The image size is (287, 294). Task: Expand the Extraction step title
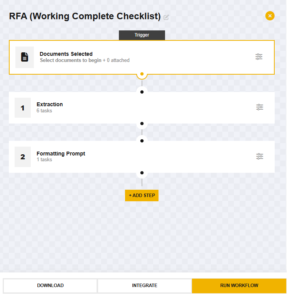(x=50, y=104)
